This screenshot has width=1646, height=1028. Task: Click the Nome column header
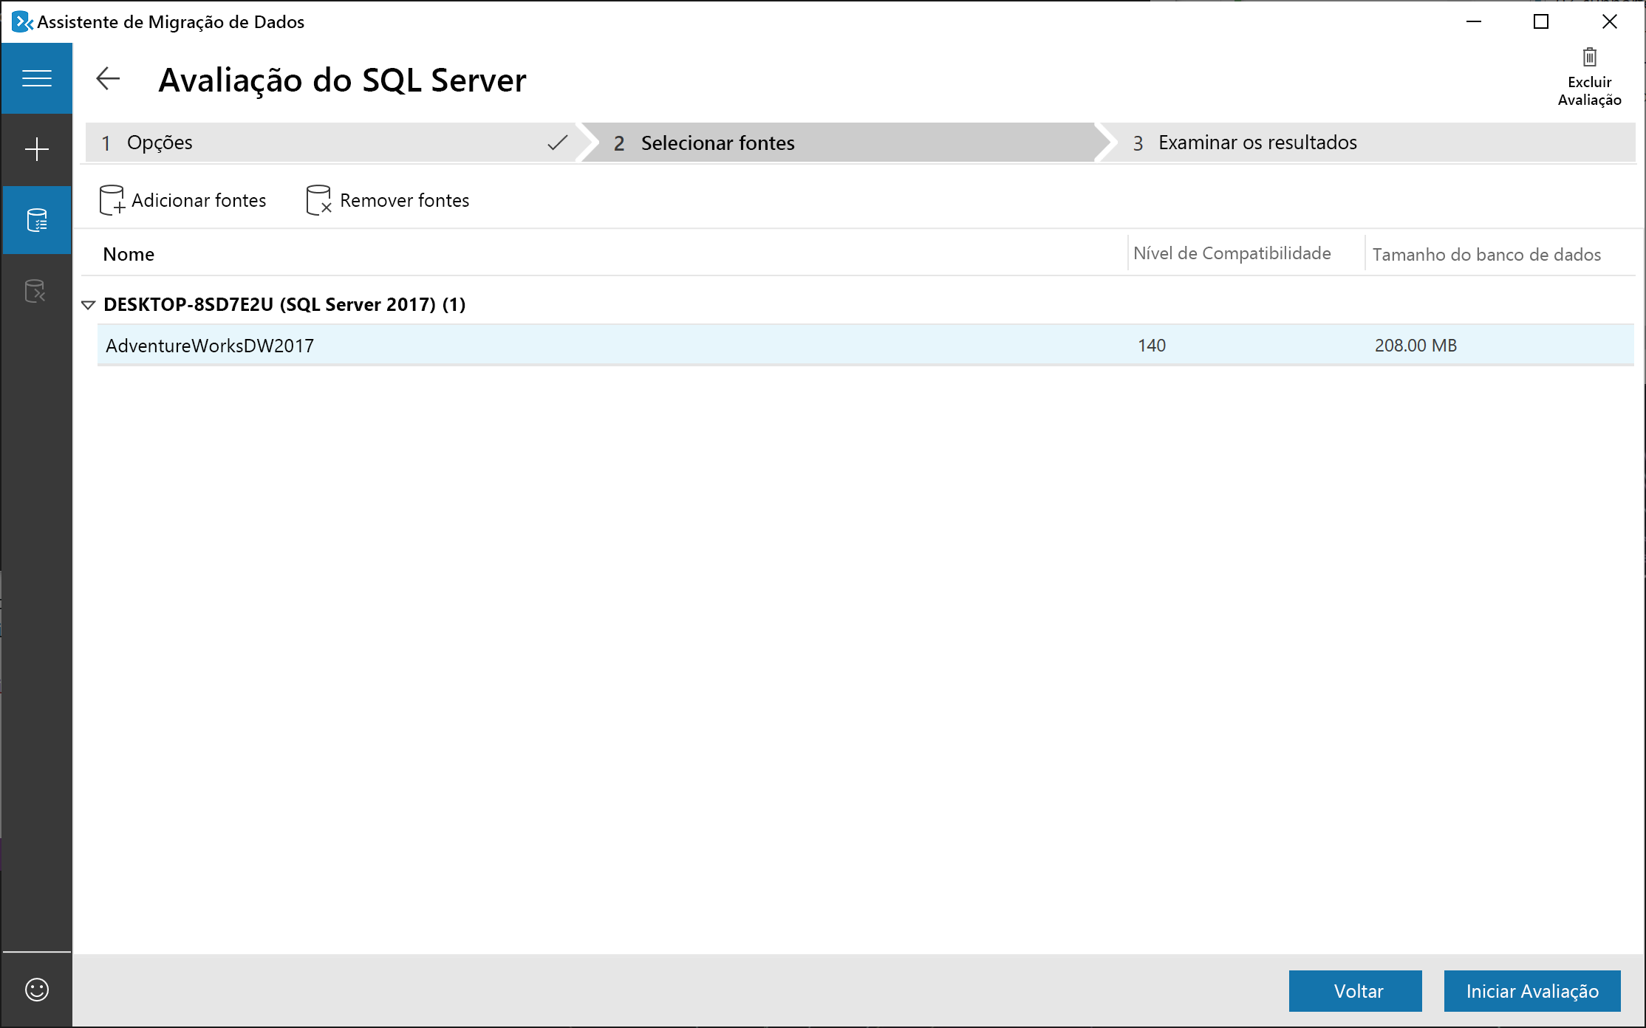click(130, 253)
